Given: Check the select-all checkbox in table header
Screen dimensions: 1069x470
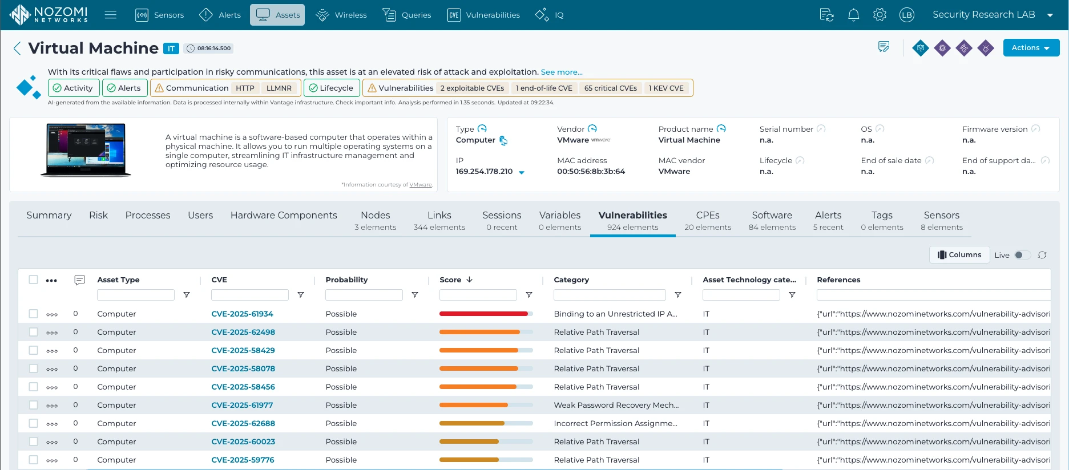Looking at the screenshot, I should [x=34, y=279].
